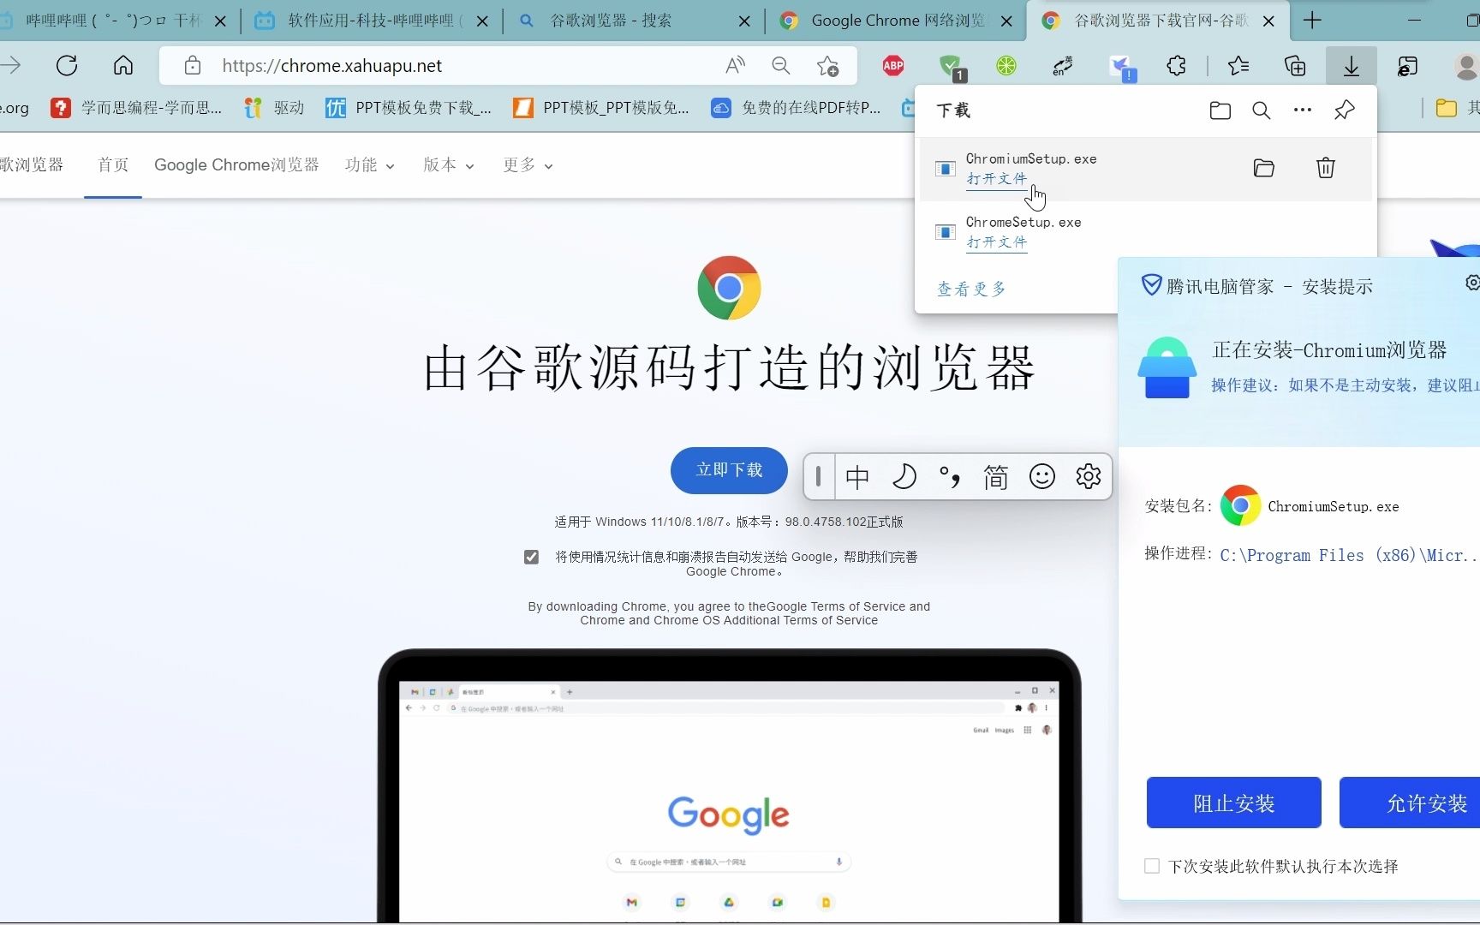
Task: Open the translate extension icon
Action: pos(1063,65)
